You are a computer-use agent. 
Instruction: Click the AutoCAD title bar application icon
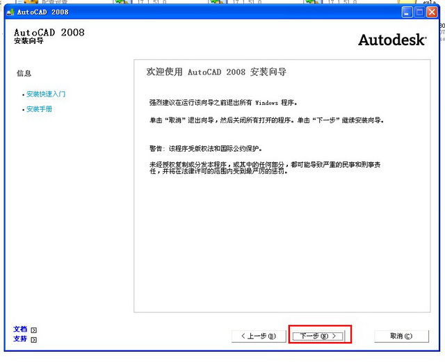pyautogui.click(x=9, y=13)
